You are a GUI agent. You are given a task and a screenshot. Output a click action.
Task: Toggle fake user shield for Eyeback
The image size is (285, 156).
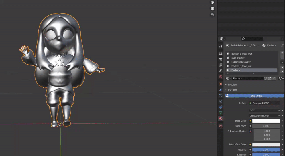tap(266, 78)
